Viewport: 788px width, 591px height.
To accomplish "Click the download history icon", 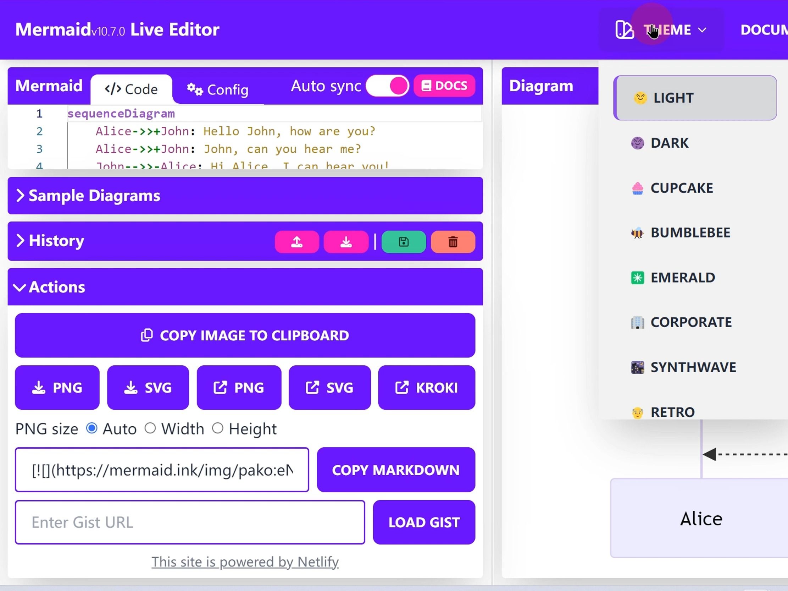I will point(346,241).
